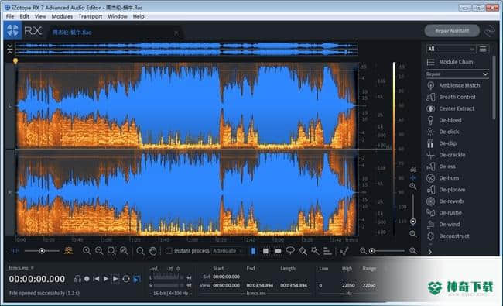
Task: Open the View menu
Action: click(40, 16)
